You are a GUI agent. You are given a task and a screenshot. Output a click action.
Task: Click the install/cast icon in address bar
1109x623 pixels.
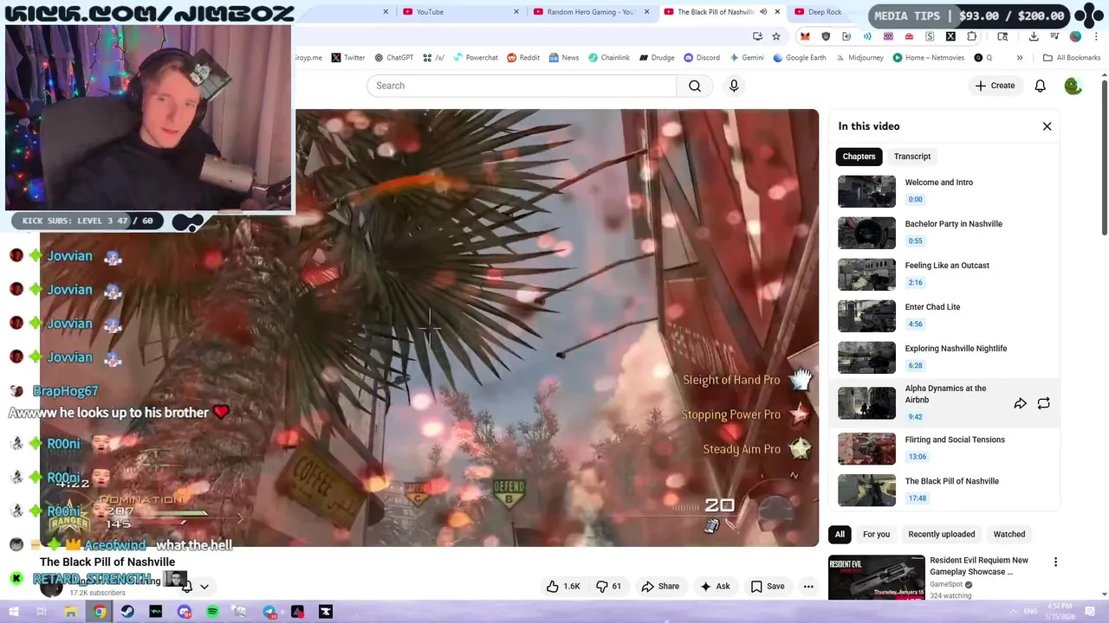pyautogui.click(x=757, y=36)
